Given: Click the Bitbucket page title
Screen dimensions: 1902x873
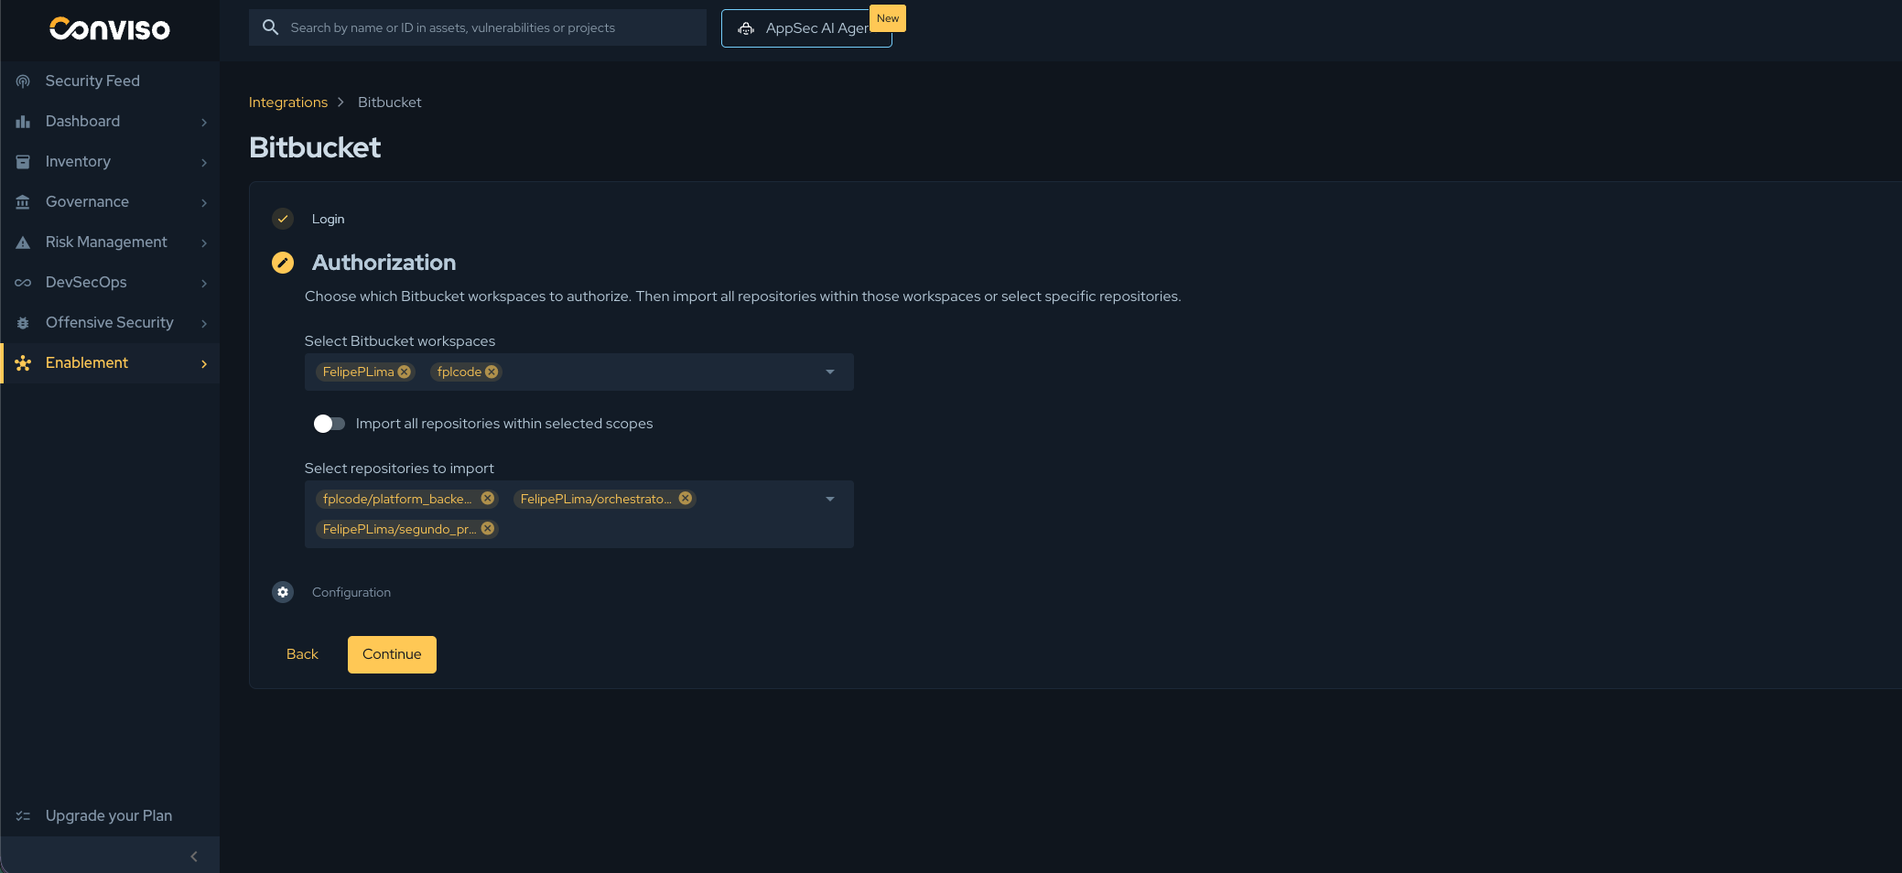Looking at the screenshot, I should click(315, 147).
